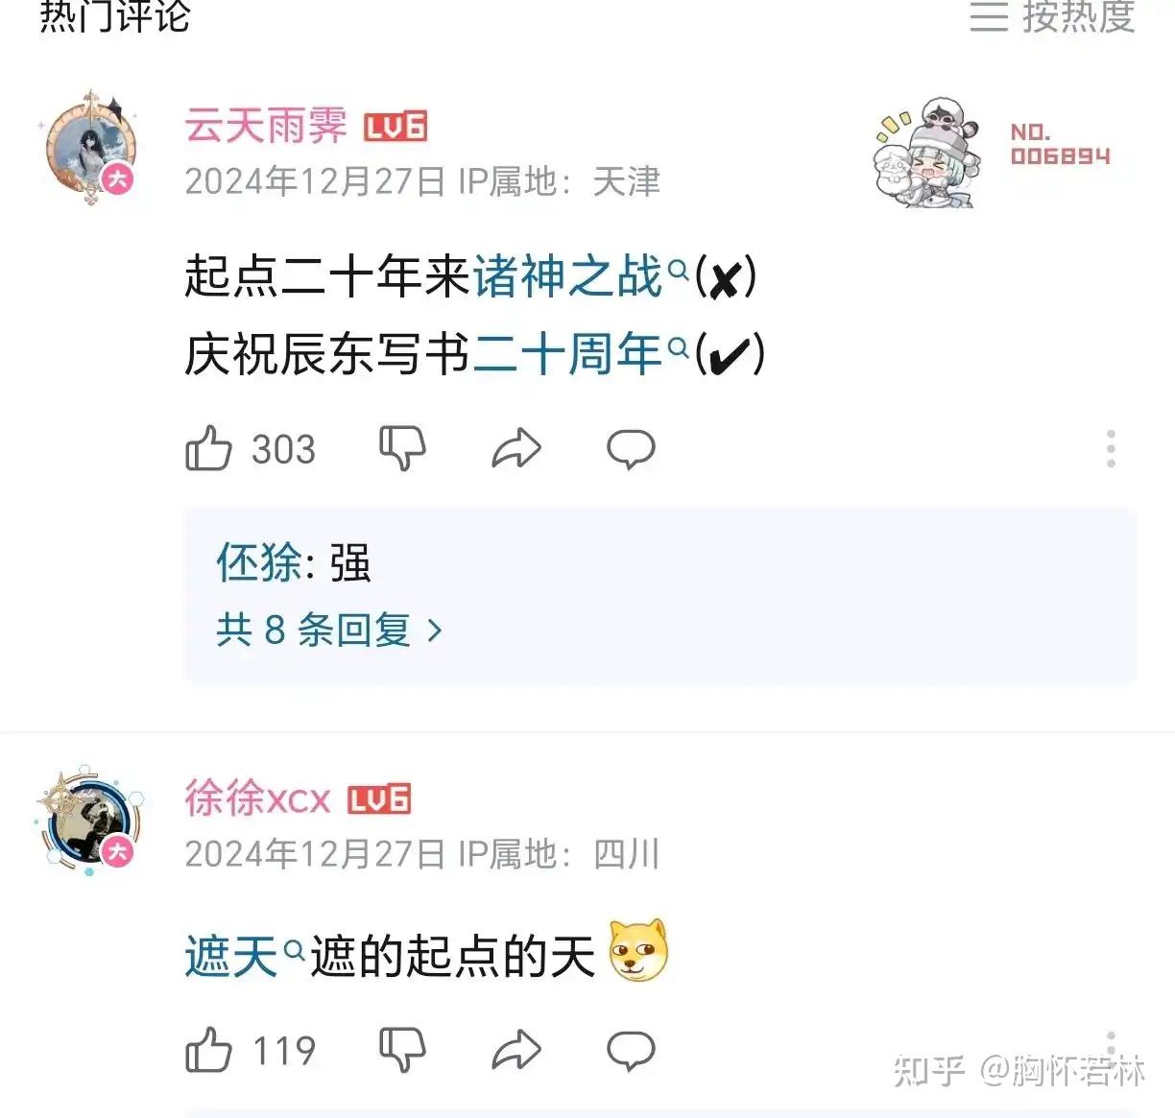Dislike the comment by 云天雨霁
This screenshot has height=1118, width=1175.
[402, 448]
